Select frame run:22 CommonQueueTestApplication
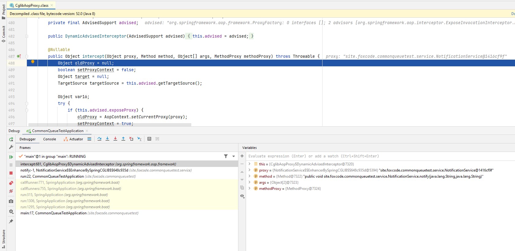Screen dimensions: 515x251 tap(127, 176)
